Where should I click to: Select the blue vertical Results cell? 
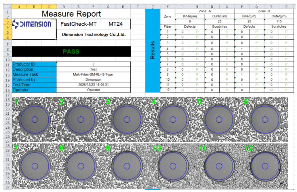pos(152,51)
